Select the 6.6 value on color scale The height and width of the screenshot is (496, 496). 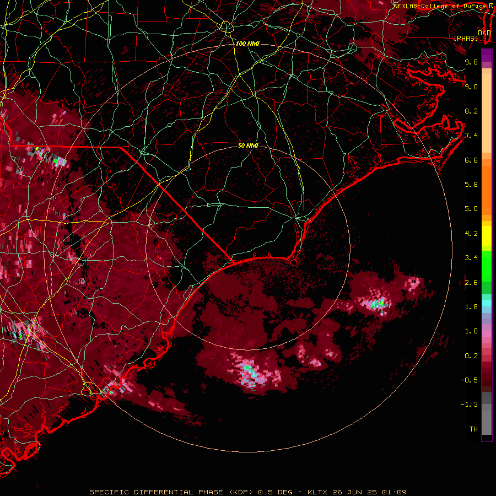(471, 160)
